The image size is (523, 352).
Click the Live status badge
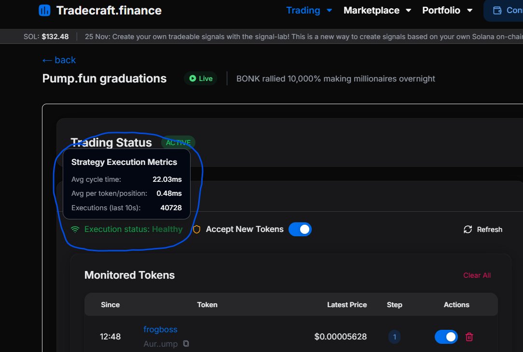pos(200,79)
